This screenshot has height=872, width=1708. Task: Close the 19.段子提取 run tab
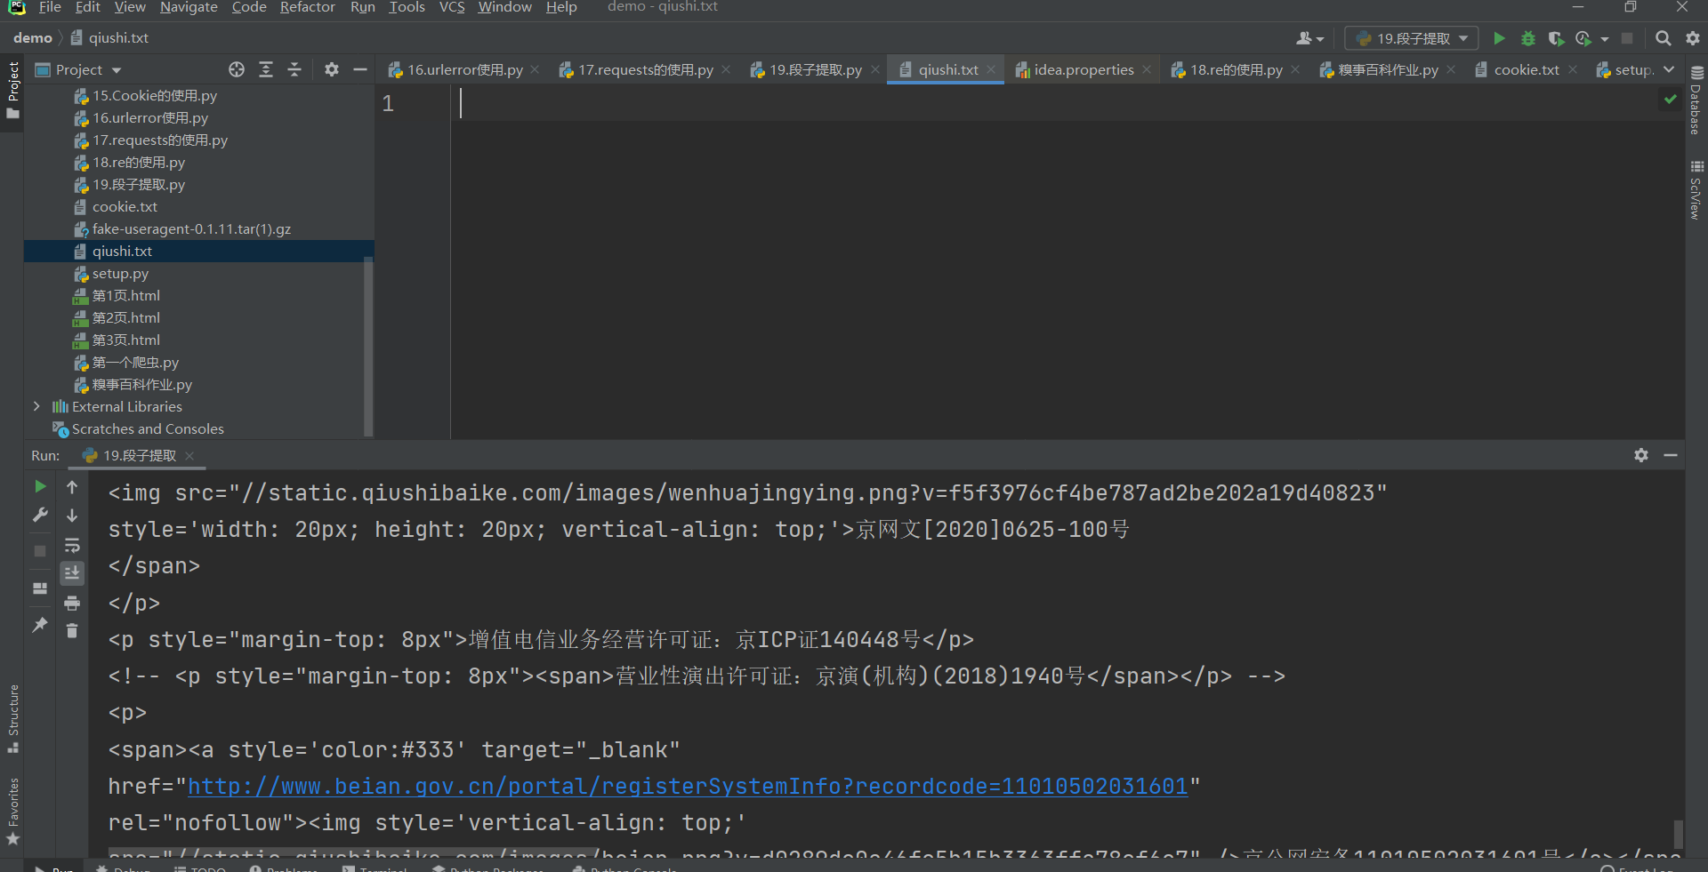[189, 456]
